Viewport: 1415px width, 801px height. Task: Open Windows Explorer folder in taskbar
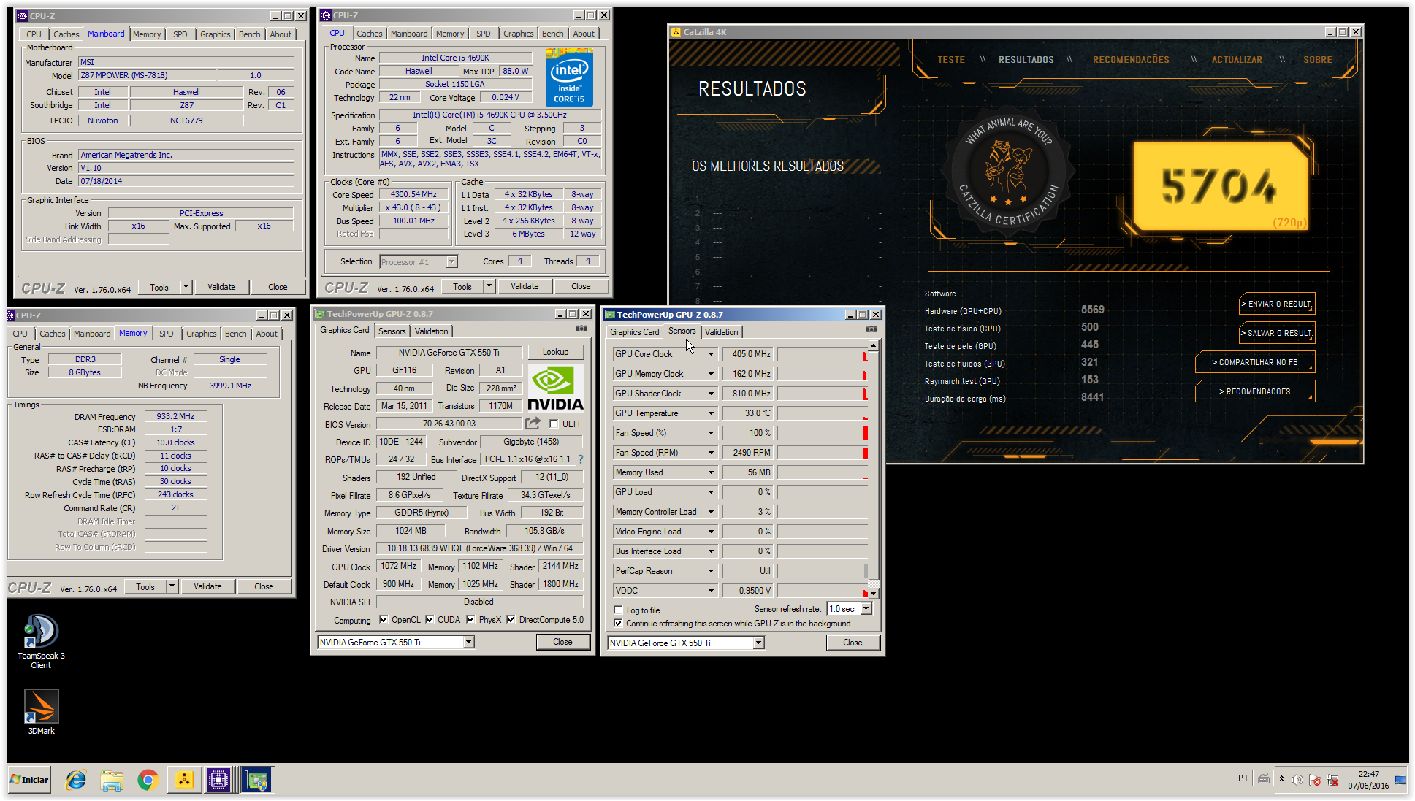click(112, 780)
